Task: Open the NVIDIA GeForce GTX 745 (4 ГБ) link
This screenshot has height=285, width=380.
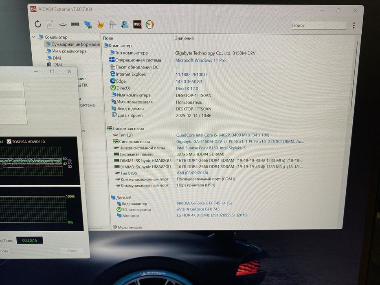Action: click(204, 203)
